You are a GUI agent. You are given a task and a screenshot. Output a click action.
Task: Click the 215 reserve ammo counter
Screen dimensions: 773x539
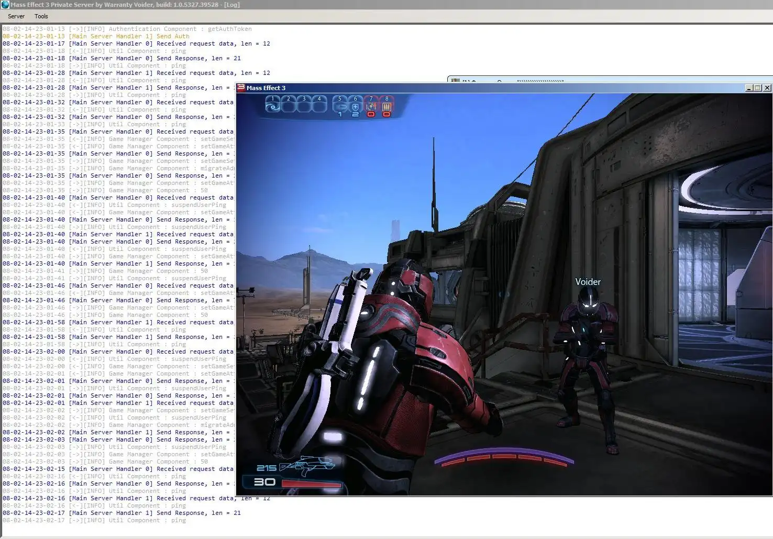click(x=266, y=468)
